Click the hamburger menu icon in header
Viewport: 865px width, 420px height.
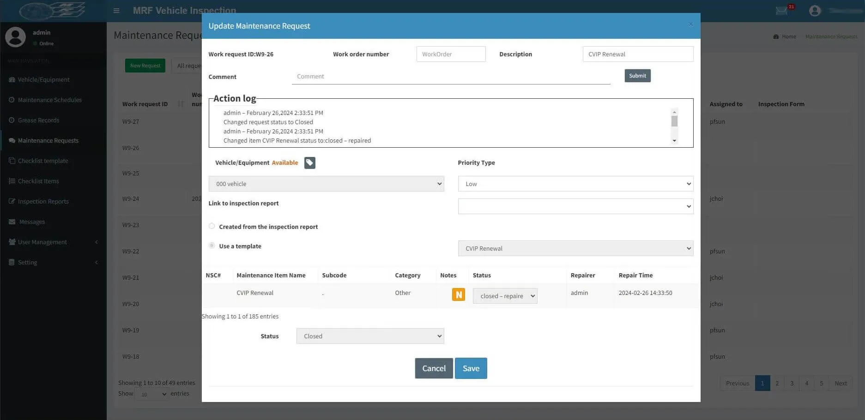click(x=116, y=10)
